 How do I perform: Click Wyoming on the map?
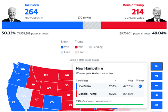tap(49, 88)
